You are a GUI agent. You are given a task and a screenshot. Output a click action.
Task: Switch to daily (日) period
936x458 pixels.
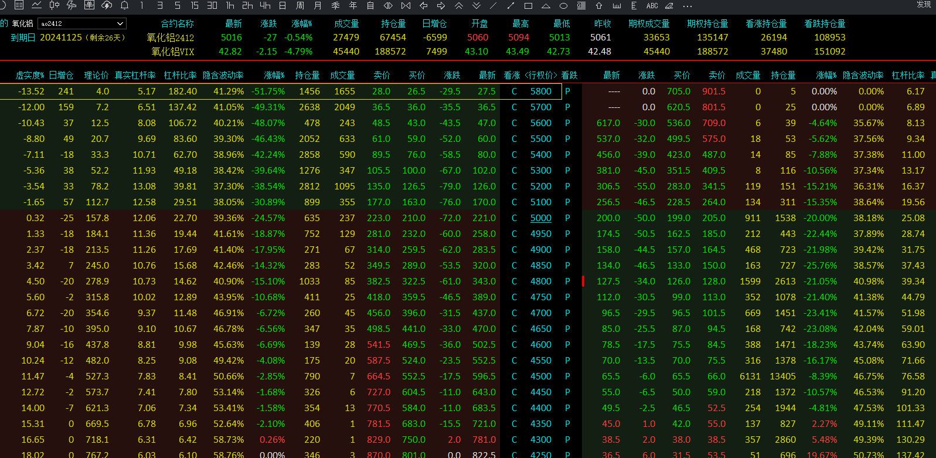[282, 5]
